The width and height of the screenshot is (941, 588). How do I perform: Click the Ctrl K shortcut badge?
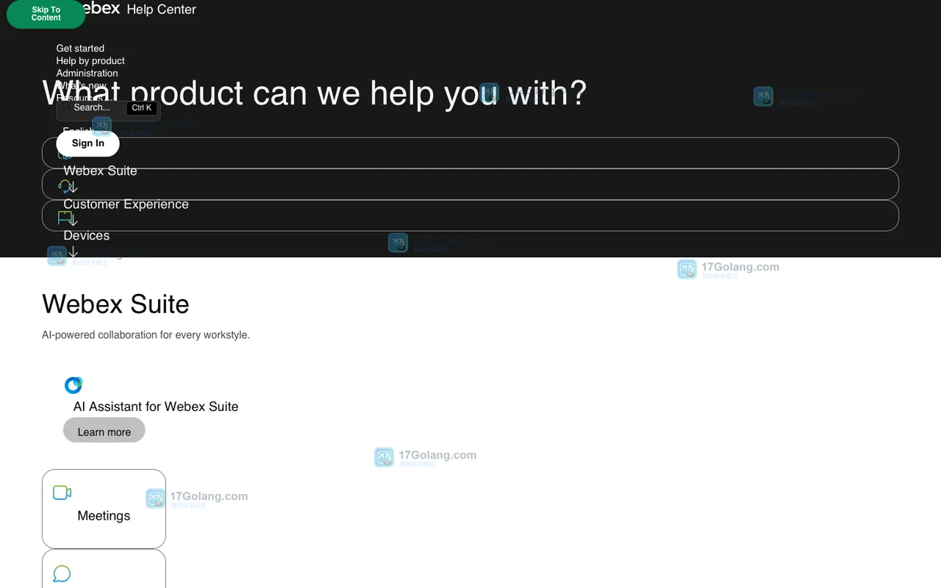click(x=142, y=108)
